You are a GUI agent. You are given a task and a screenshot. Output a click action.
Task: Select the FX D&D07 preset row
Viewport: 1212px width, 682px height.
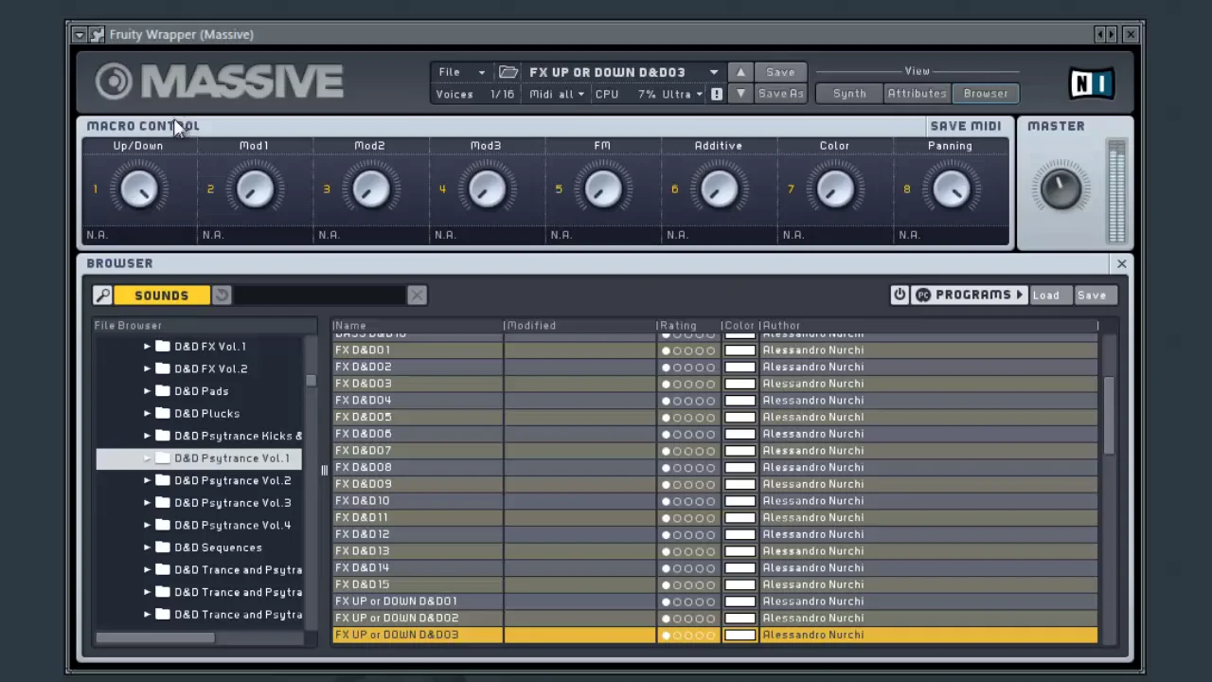pyautogui.click(x=715, y=451)
